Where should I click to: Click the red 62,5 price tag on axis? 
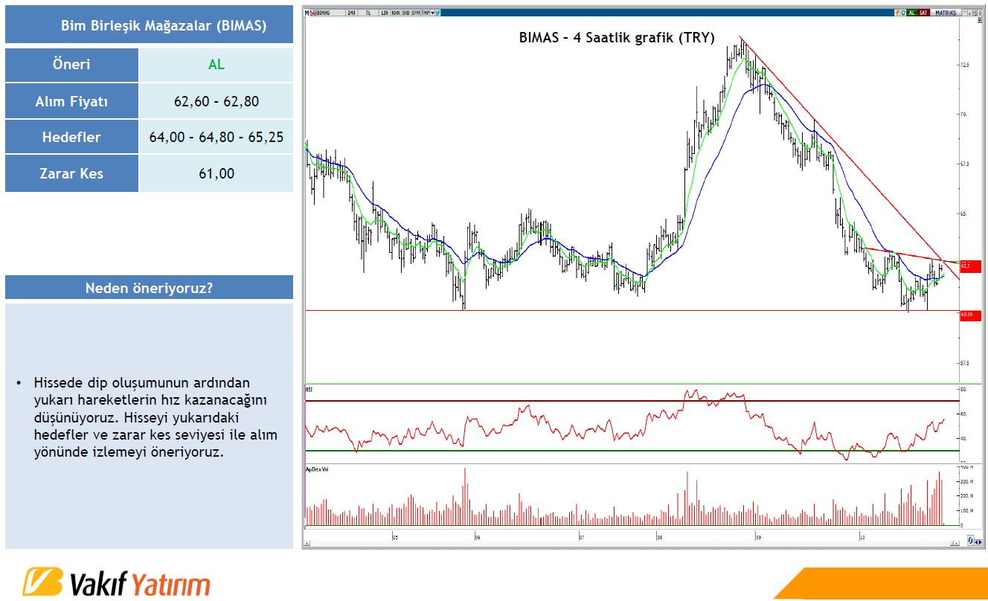coord(970,266)
